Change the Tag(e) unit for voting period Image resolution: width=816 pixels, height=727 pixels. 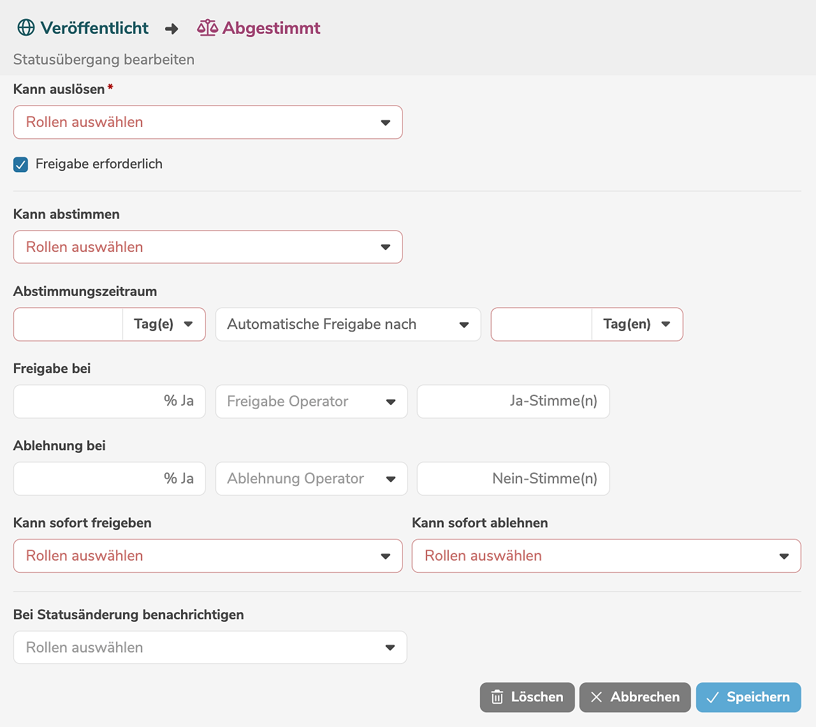[x=164, y=325]
